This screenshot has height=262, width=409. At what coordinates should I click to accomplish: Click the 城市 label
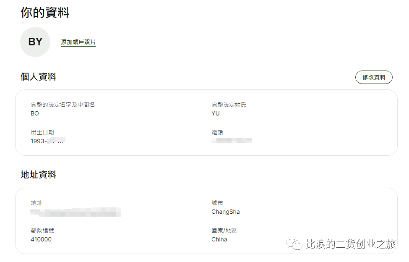(x=217, y=203)
